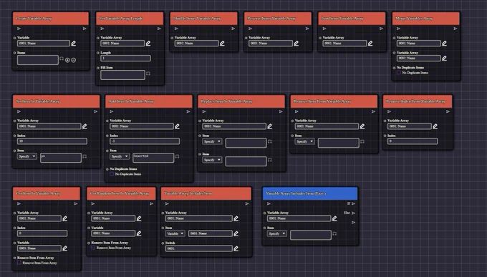487x277 pixels.
Task: Click expand icon next to Set Item's Item box
Action: (x=85, y=156)
